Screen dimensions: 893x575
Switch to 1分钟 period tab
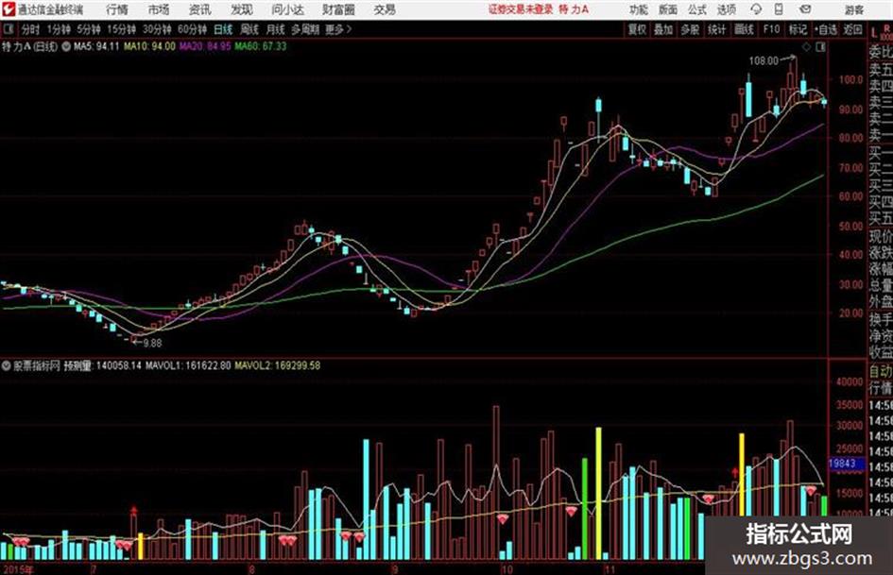tap(59, 29)
